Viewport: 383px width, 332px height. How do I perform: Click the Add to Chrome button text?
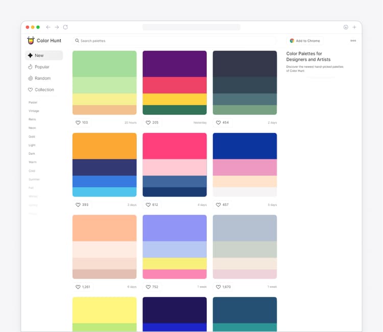pos(308,41)
